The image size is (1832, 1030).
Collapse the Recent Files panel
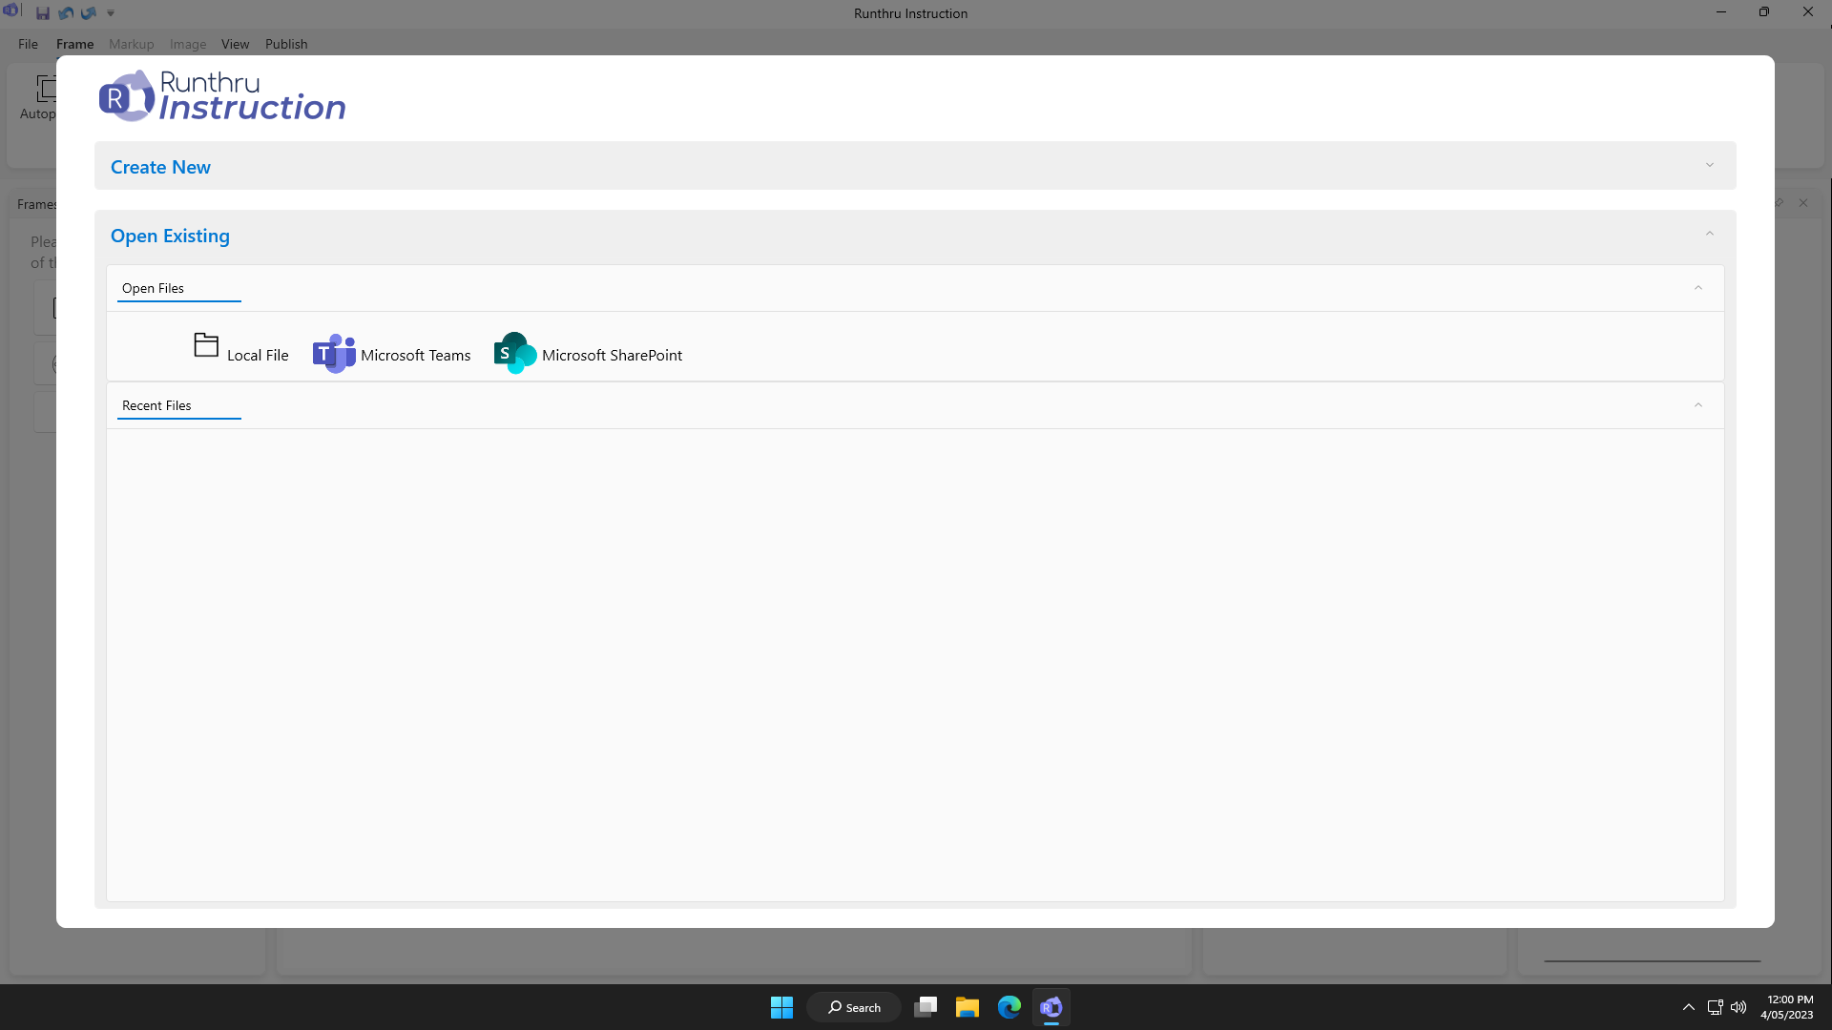[x=1697, y=405]
